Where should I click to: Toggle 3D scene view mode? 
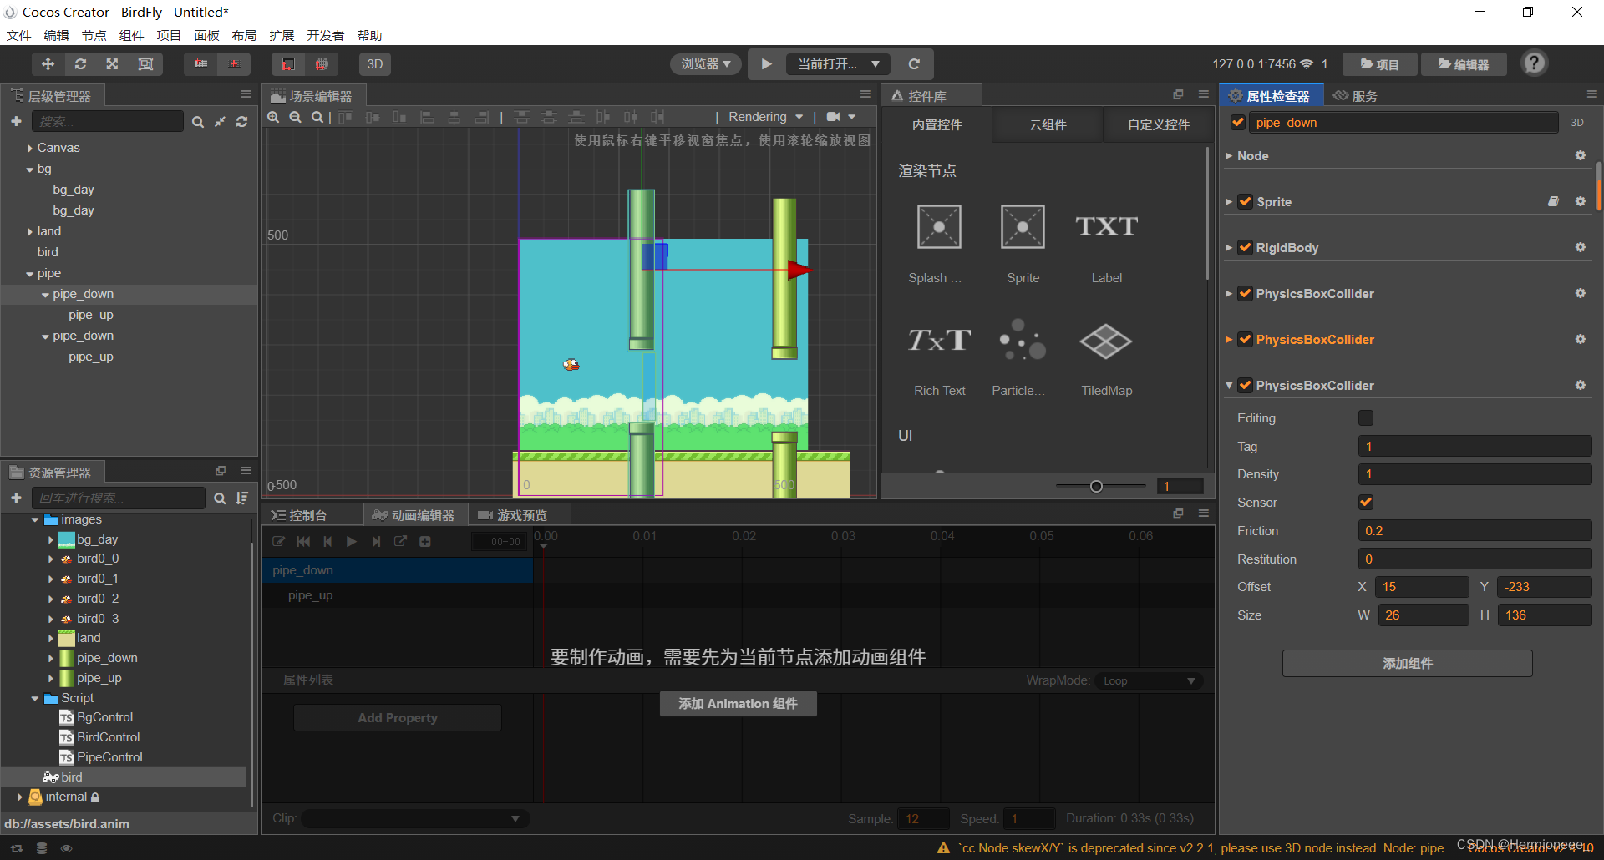coord(375,64)
